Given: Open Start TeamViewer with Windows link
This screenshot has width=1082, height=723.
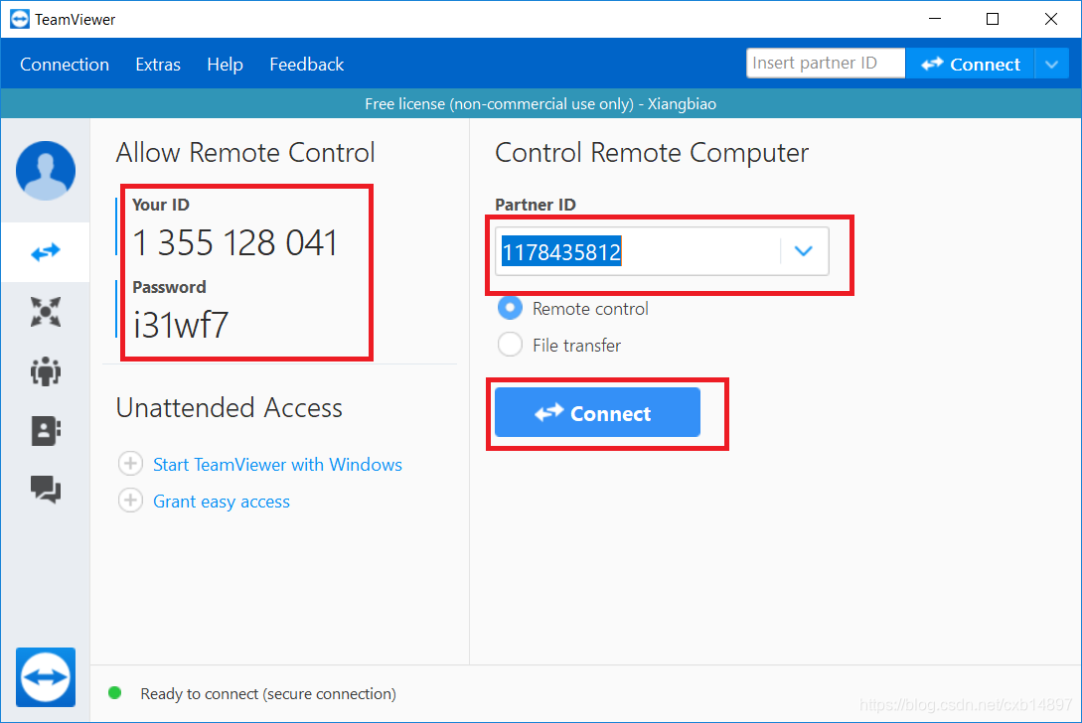Looking at the screenshot, I should (277, 465).
